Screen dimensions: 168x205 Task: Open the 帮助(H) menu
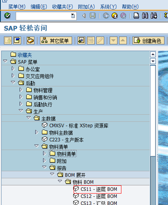click(130, 7)
